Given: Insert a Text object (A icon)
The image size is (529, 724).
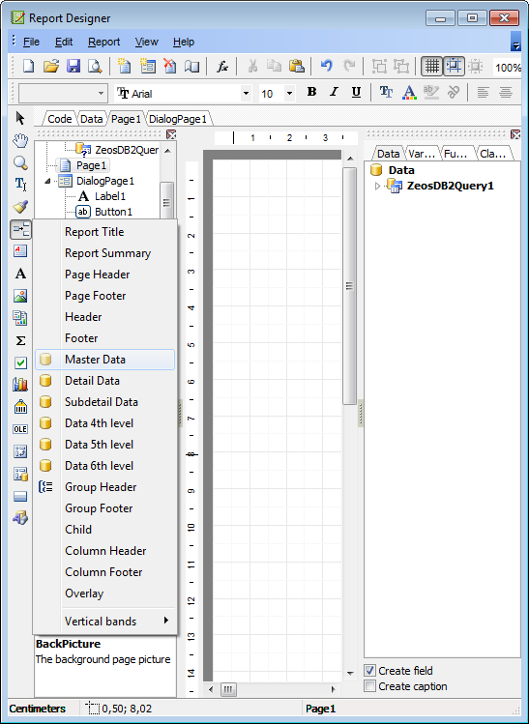Looking at the screenshot, I should (20, 274).
